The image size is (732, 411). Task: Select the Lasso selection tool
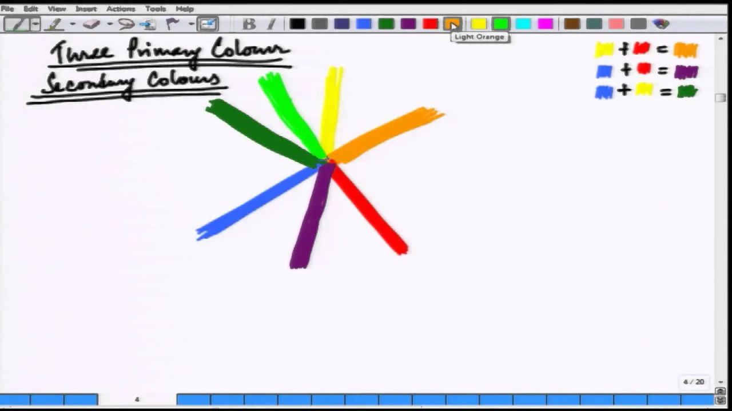[126, 24]
